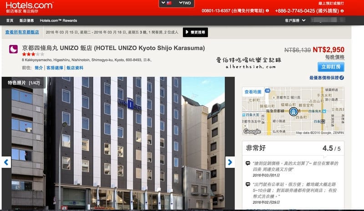Click checkmark icon beside price guarantee

342,78
